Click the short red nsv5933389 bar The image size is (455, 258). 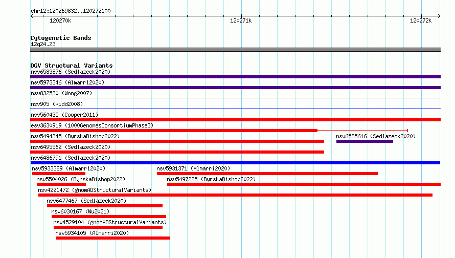[59, 174]
